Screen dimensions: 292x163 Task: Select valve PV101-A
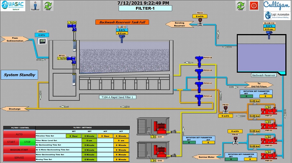pyautogui.click(x=199, y=100)
